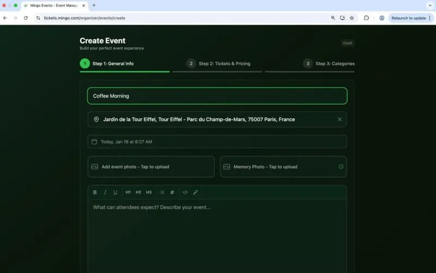Image resolution: width=436 pixels, height=273 pixels.
Task: Insert a numbered list with hash icon
Action: click(172, 192)
